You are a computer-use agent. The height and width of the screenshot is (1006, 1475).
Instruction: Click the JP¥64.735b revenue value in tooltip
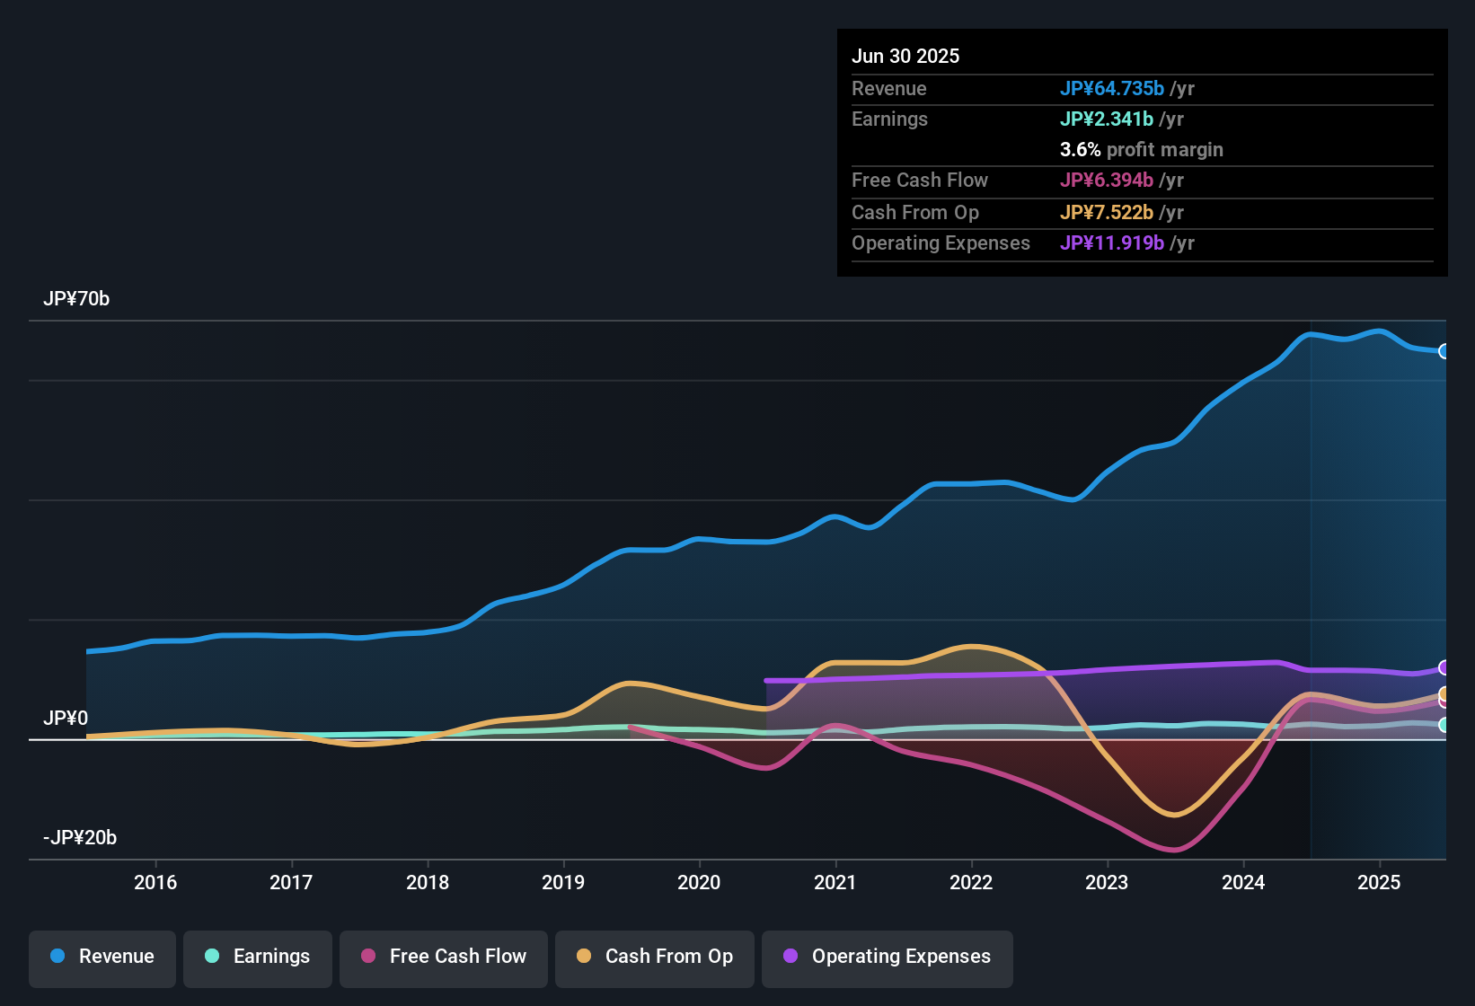point(1112,89)
